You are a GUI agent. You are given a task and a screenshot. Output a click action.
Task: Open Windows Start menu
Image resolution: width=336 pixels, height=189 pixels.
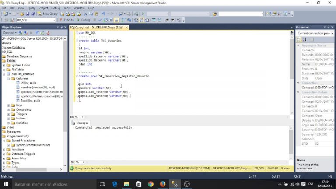pyautogui.click(x=6, y=184)
